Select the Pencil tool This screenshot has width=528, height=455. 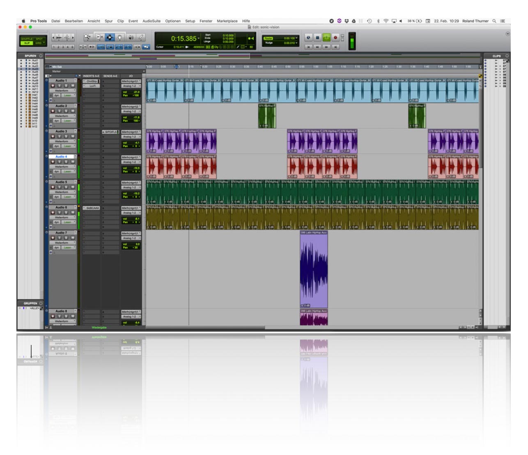[141, 37]
